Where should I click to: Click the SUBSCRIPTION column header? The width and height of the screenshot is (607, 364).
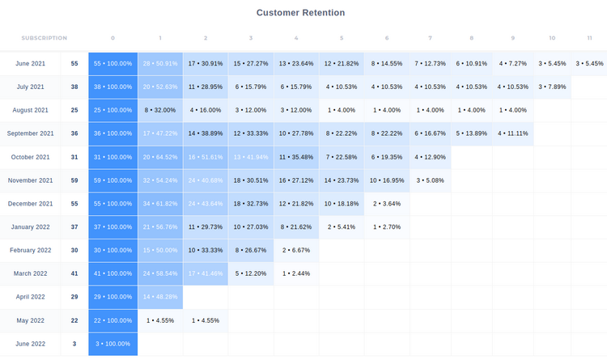45,38
